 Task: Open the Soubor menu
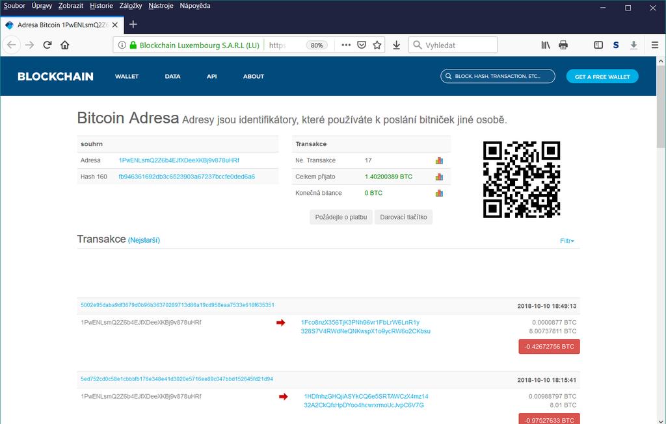click(14, 6)
